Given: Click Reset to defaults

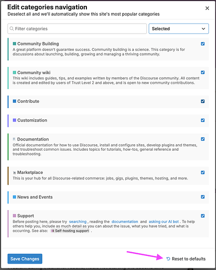Looking at the screenshot, I should point(186,259).
